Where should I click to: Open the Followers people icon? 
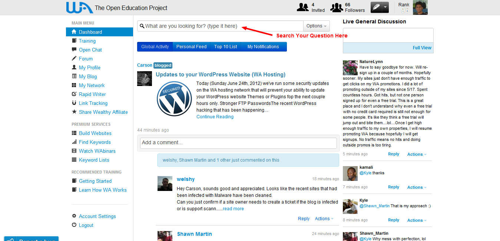coord(337,7)
